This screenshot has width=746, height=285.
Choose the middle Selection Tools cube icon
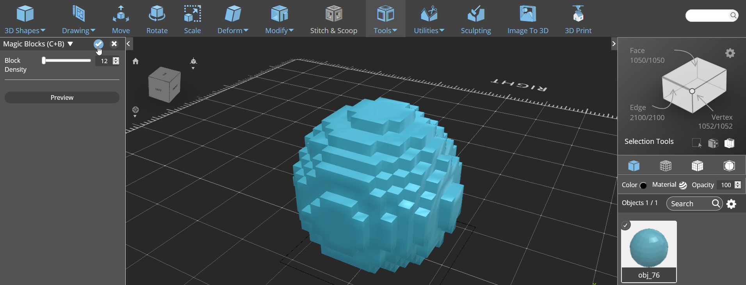[713, 143]
